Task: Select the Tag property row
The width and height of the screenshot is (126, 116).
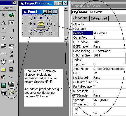Action: click(x=99, y=109)
